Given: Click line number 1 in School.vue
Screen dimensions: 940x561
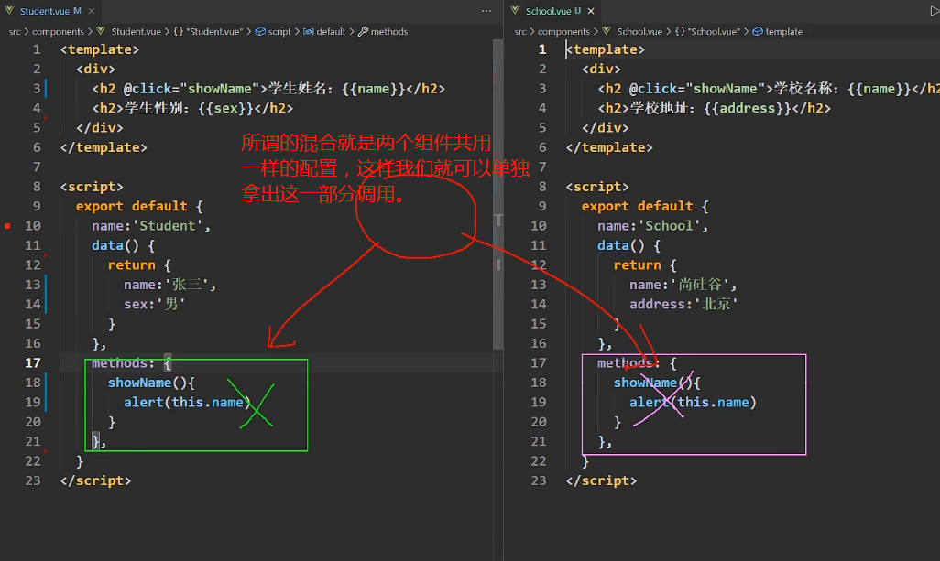Looking at the screenshot, I should (x=542, y=49).
